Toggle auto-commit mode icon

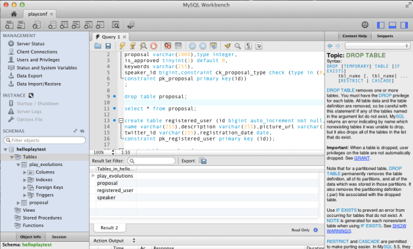[213, 46]
